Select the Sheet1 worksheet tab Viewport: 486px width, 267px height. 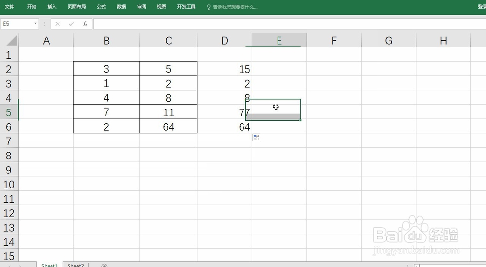click(49, 265)
